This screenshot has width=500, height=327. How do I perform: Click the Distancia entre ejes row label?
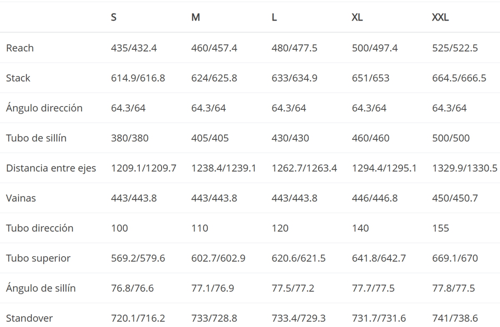[x=51, y=168]
